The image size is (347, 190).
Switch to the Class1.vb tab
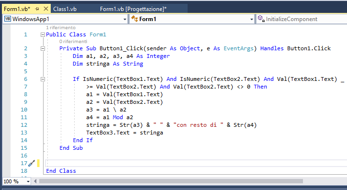[x=65, y=9]
